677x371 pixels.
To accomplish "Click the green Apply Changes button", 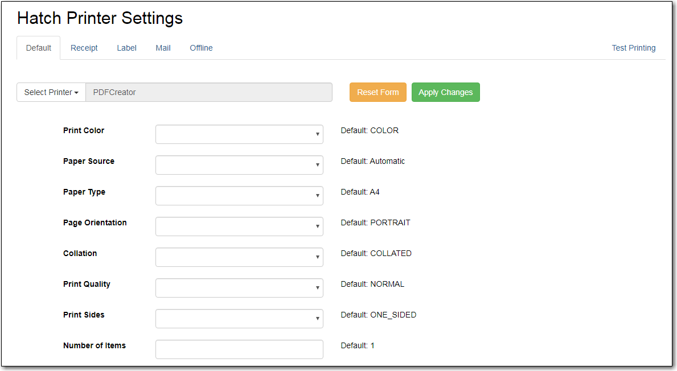I will [x=445, y=92].
